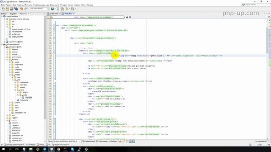Expand the css folder node
Screen dimensions: 271x152
point(7,22)
